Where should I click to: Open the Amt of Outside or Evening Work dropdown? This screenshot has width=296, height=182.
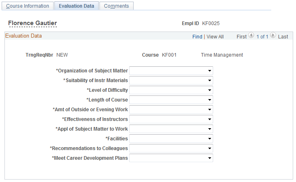[171, 110]
